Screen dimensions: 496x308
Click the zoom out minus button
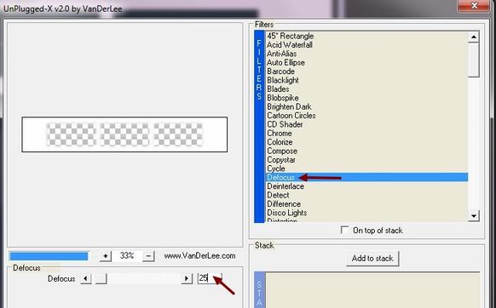click(x=148, y=256)
